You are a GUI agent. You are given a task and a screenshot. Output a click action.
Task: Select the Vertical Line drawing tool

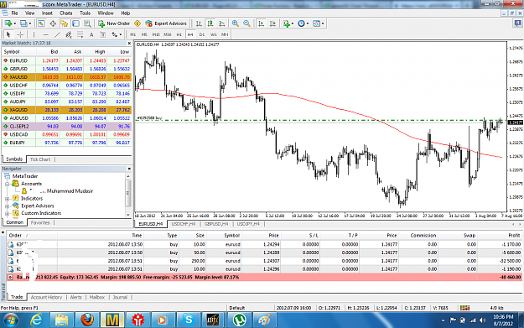point(34,34)
